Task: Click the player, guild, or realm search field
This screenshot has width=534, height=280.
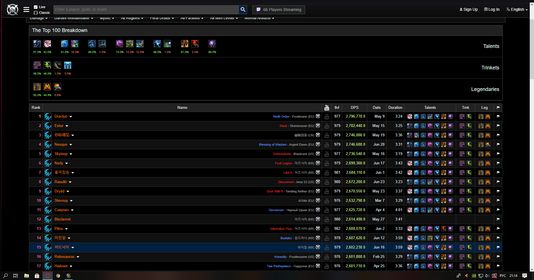Action: pos(146,10)
